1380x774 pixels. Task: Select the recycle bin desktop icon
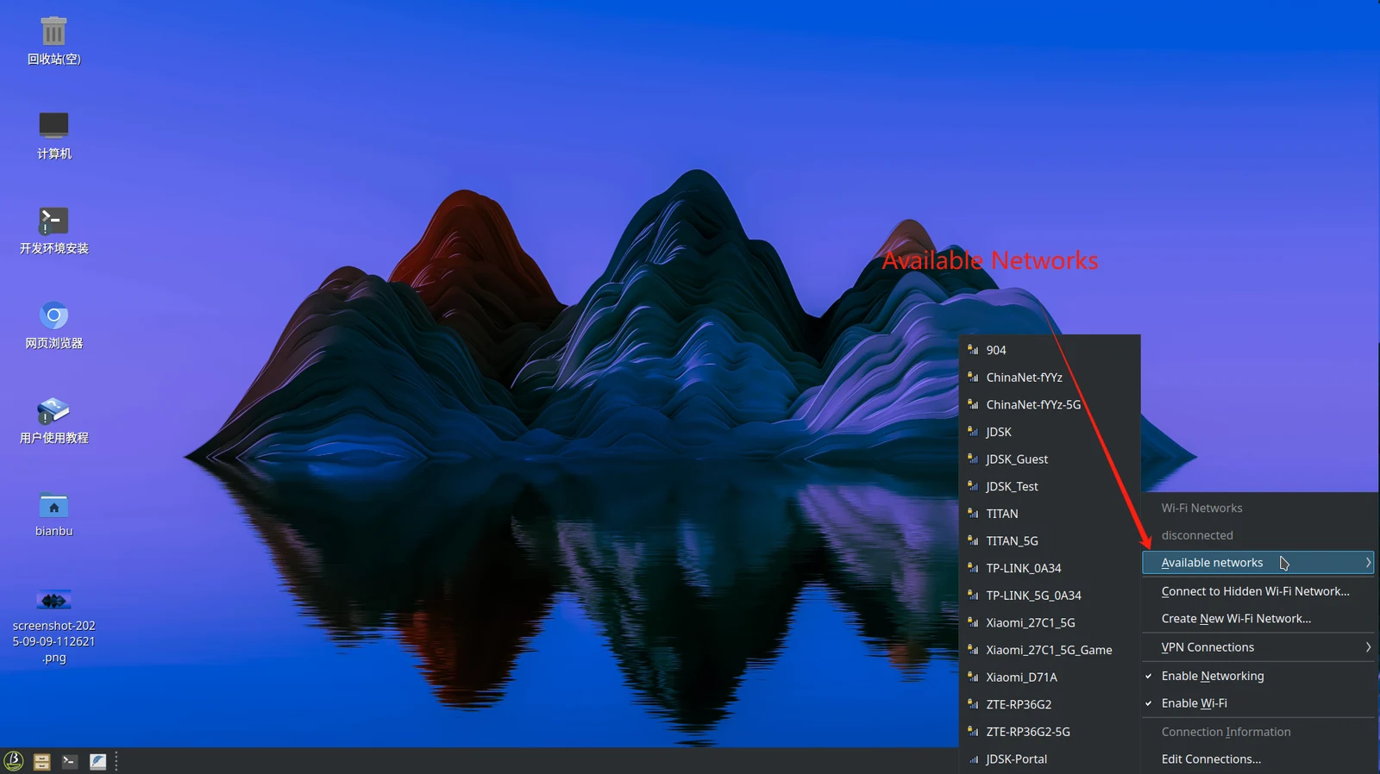point(53,41)
